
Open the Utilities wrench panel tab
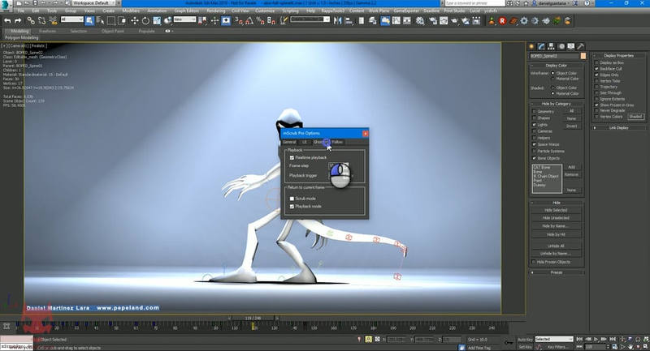580,46
